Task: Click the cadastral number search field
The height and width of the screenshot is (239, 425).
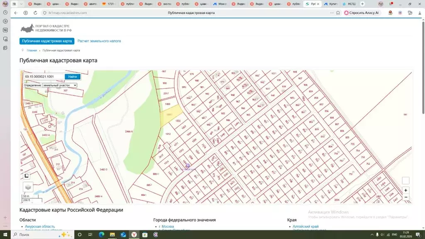Action: 43,77
